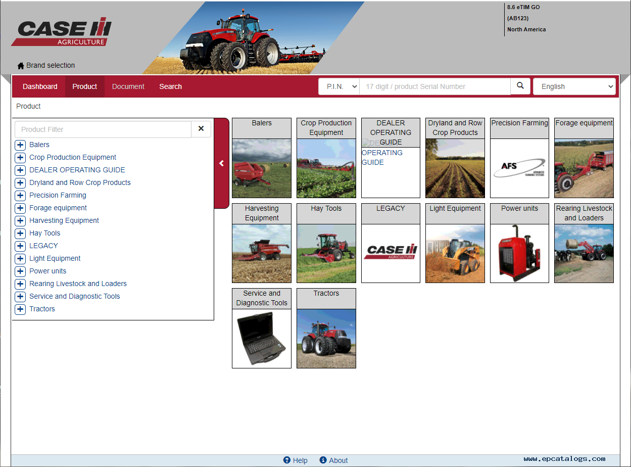Expand the LEGACY plus icon
Viewport: 631px width, 467px height.
coord(20,246)
